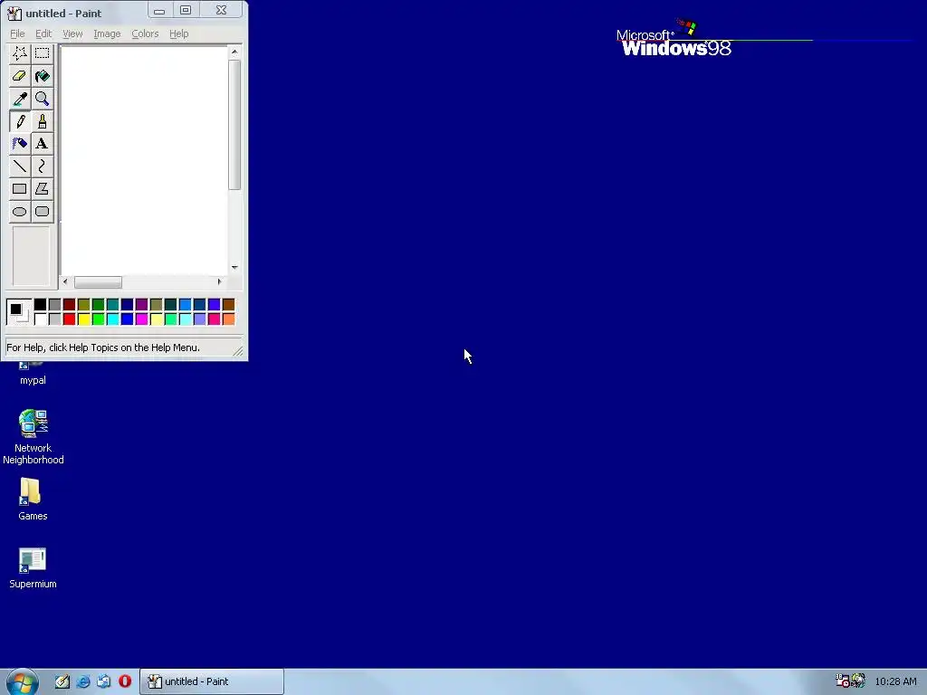Click the vertical scrollbar up arrow
The image size is (927, 695).
tap(234, 52)
